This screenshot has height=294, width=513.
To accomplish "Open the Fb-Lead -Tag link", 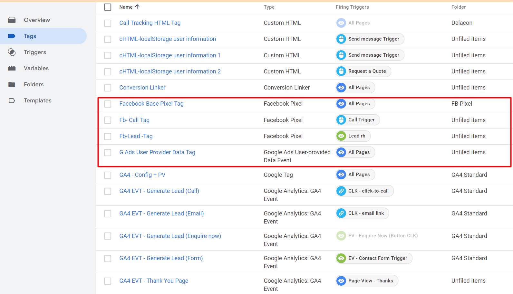I will [x=136, y=136].
